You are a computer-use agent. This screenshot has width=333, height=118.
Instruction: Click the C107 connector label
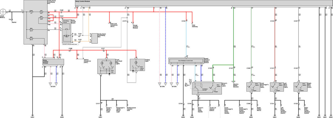coord(296,21)
